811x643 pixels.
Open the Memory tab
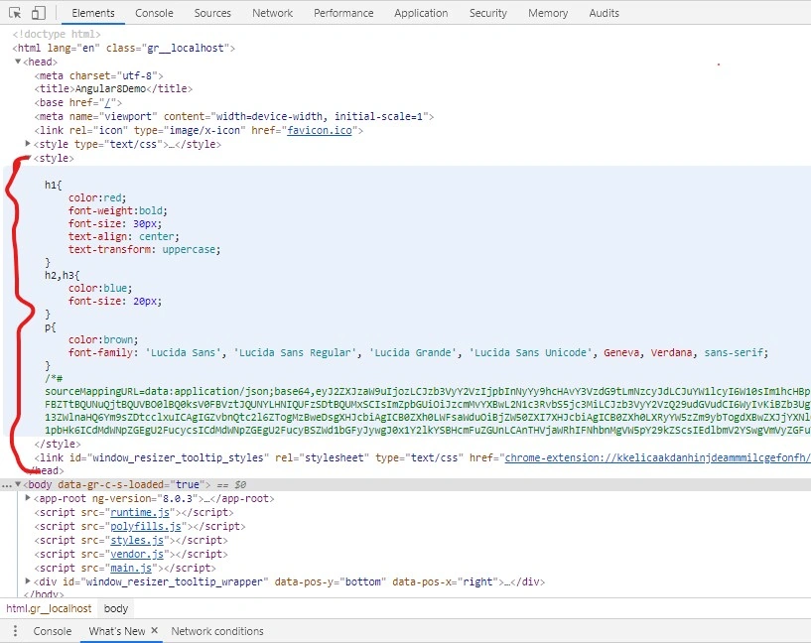548,13
